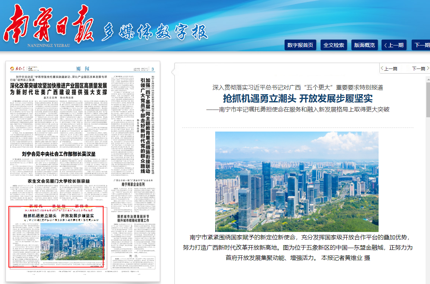Image resolution: width=430 pixels, height=284 pixels.
Task: Go to 版面概览 page overview
Action: pos(365,45)
